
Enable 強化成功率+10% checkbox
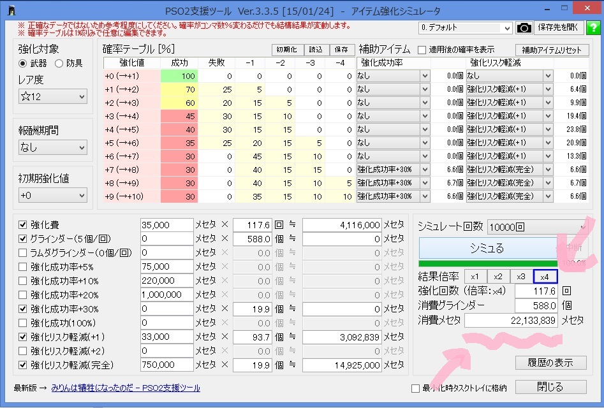click(23, 281)
